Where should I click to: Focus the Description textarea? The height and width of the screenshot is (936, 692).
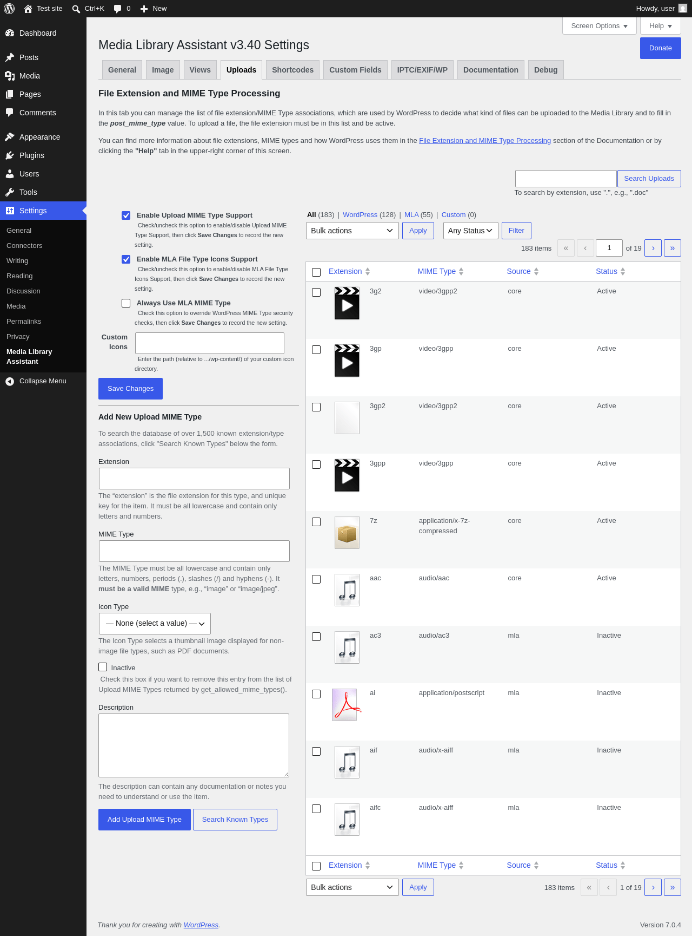[194, 745]
